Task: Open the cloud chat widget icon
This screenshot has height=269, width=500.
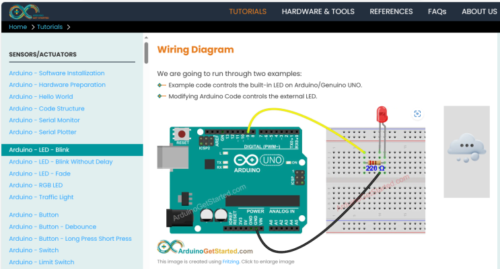Action: [x=466, y=149]
